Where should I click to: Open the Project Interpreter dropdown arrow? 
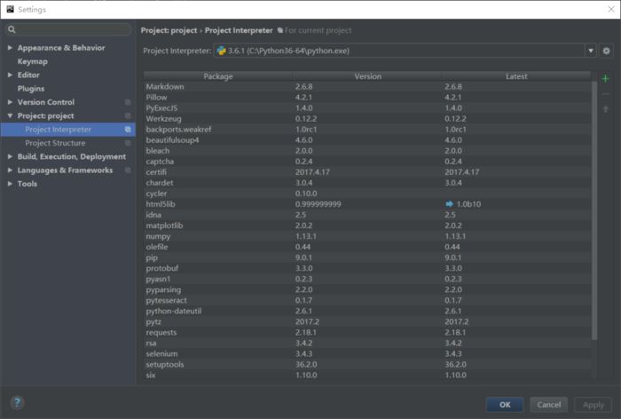click(x=591, y=51)
